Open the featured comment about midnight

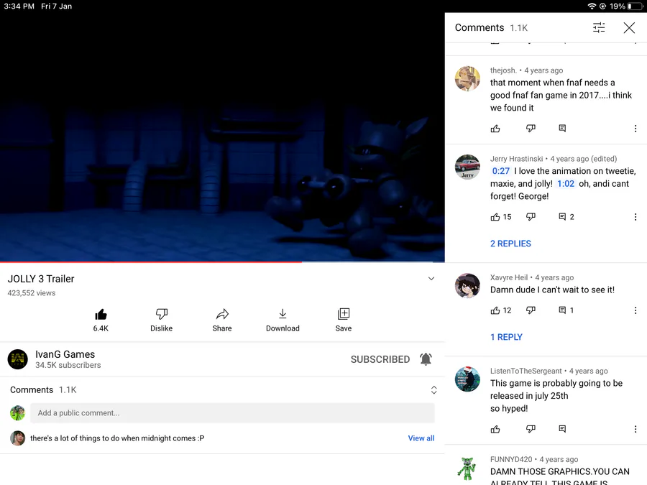(117, 438)
